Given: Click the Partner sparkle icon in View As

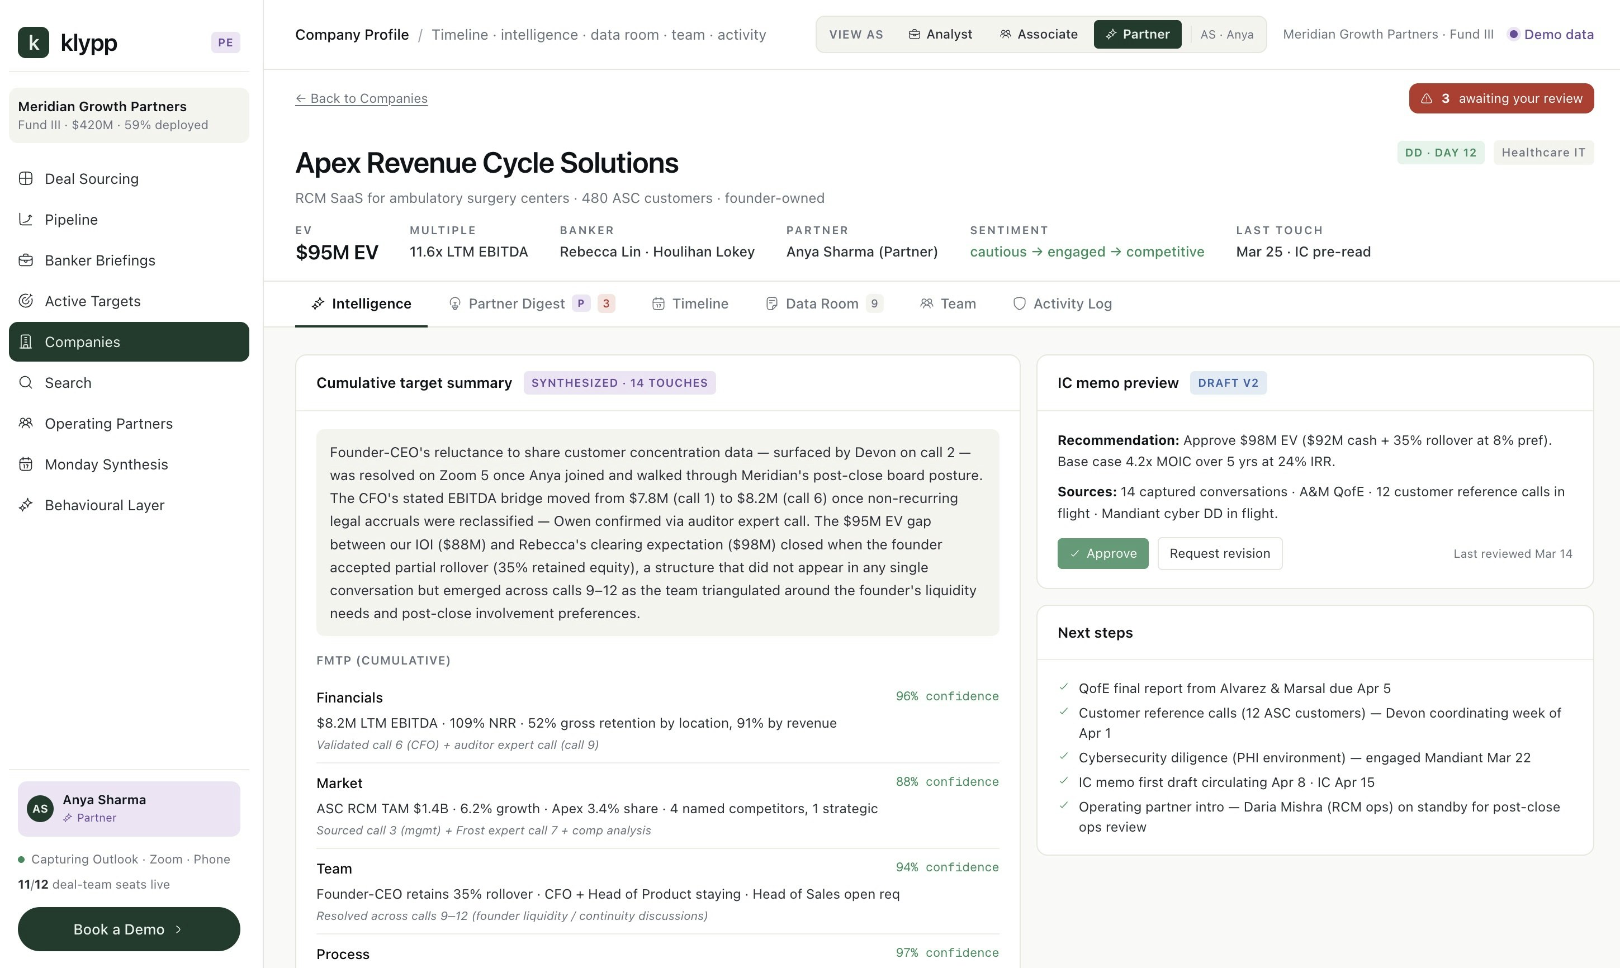Looking at the screenshot, I should 1111,35.
